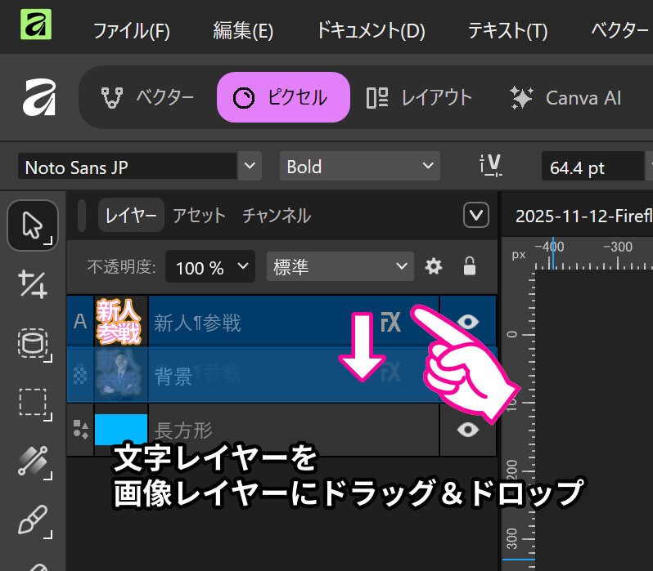
Task: Click the kerning icon beside font size
Action: (x=489, y=167)
